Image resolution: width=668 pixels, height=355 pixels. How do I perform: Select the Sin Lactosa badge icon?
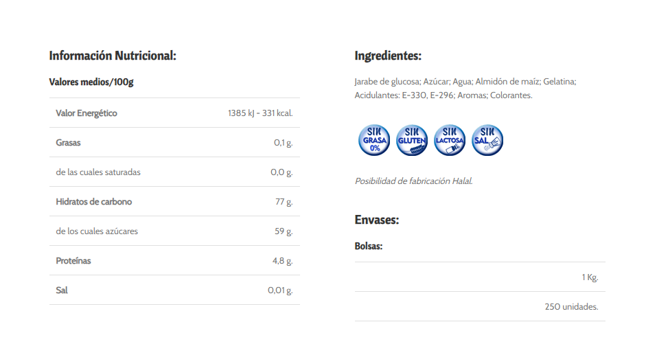pos(450,140)
